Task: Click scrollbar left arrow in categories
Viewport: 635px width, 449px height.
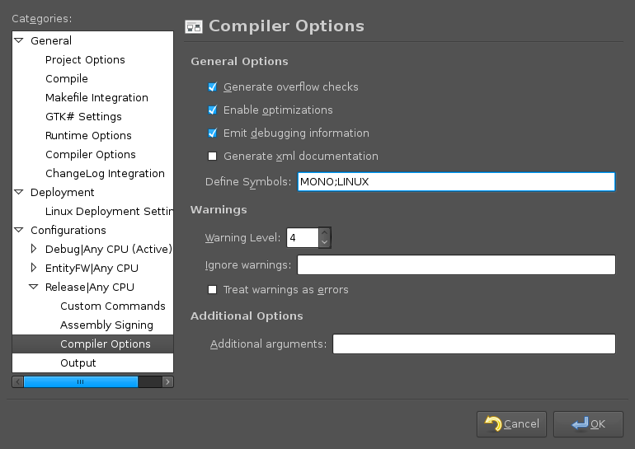Action: coord(18,381)
